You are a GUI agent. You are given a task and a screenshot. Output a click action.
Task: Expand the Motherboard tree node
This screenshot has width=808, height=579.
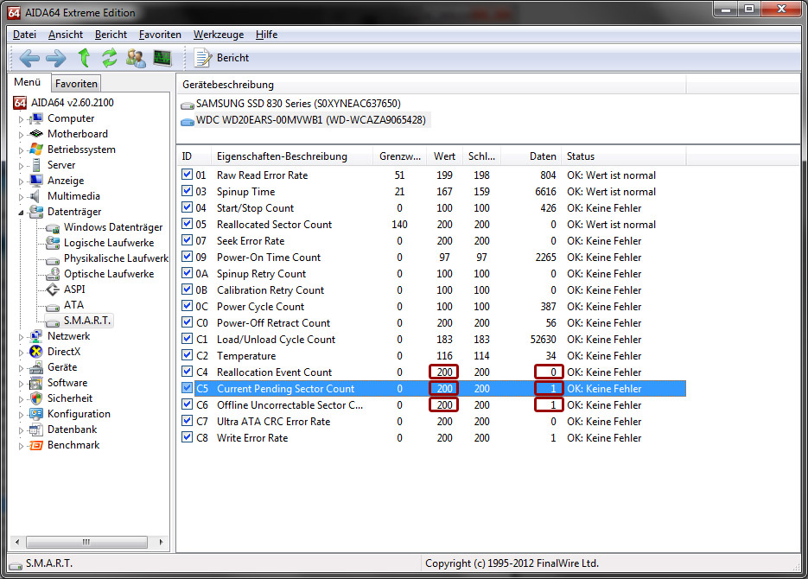pos(21,135)
